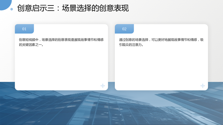The width and height of the screenshot is (223, 125).
Task: Click the plus icon in card 02
Action: pos(203,86)
